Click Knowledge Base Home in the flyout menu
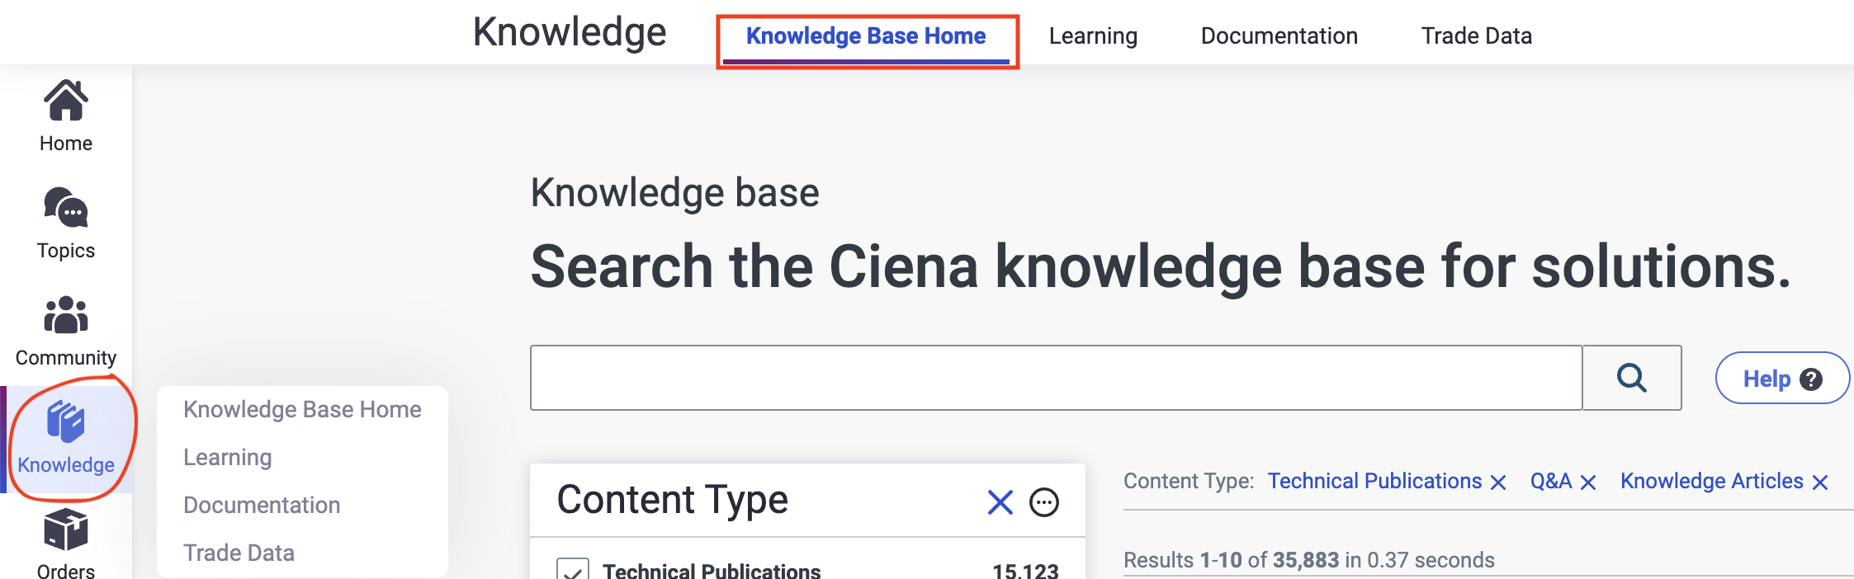The image size is (1854, 579). (x=301, y=409)
